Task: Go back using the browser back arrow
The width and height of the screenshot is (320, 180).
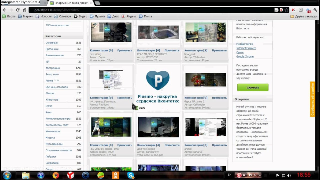Action: 4,10
